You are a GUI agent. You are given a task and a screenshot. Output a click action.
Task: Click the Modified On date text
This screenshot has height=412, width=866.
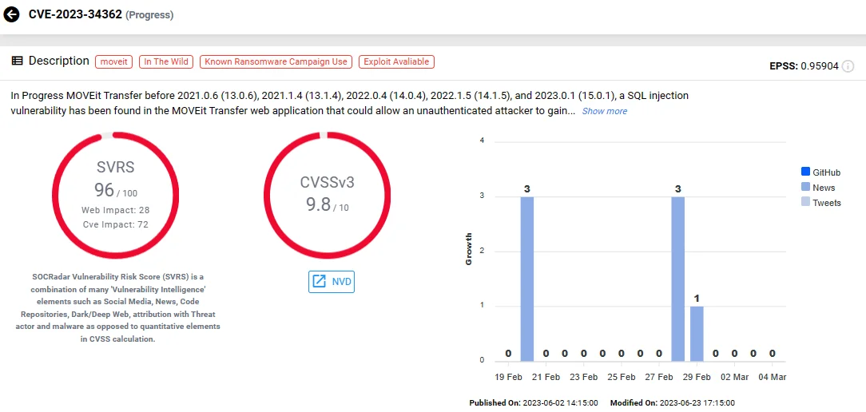(x=673, y=403)
